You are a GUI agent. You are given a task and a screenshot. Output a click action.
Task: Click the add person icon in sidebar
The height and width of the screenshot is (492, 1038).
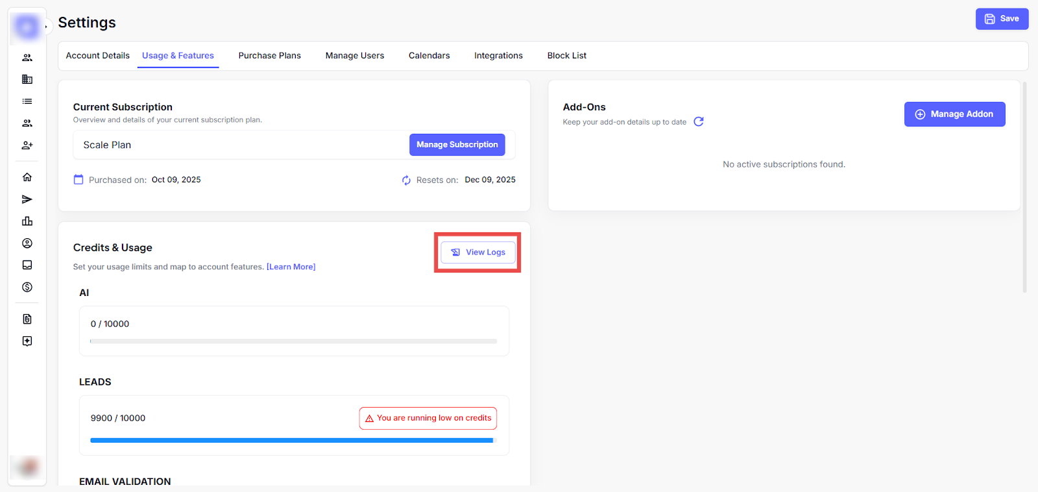point(27,145)
